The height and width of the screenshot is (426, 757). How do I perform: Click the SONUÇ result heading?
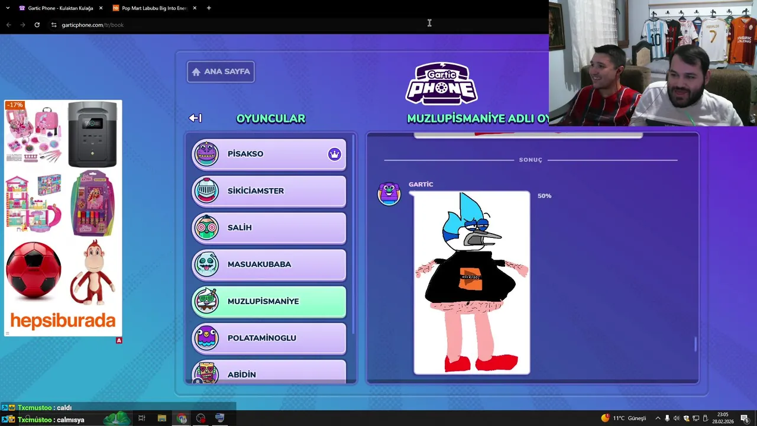click(530, 160)
